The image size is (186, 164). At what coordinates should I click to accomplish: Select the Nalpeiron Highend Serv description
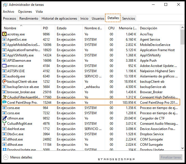click(x=157, y=71)
